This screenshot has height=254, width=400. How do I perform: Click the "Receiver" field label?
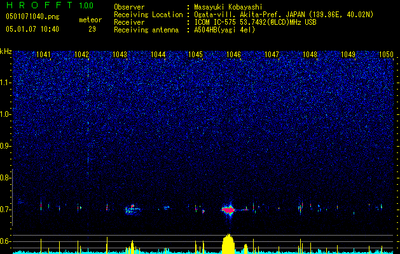coord(129,22)
